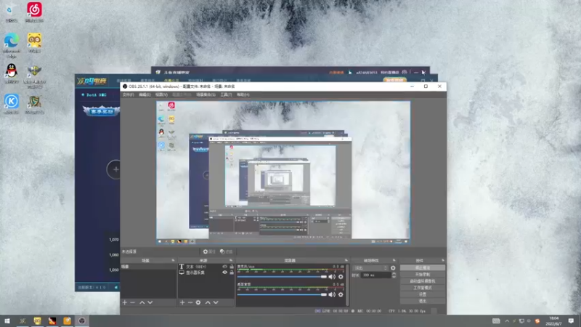Click the taskbar clock showing 18:04

(553, 320)
